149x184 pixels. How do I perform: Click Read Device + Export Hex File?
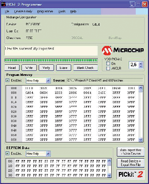click(130, 163)
